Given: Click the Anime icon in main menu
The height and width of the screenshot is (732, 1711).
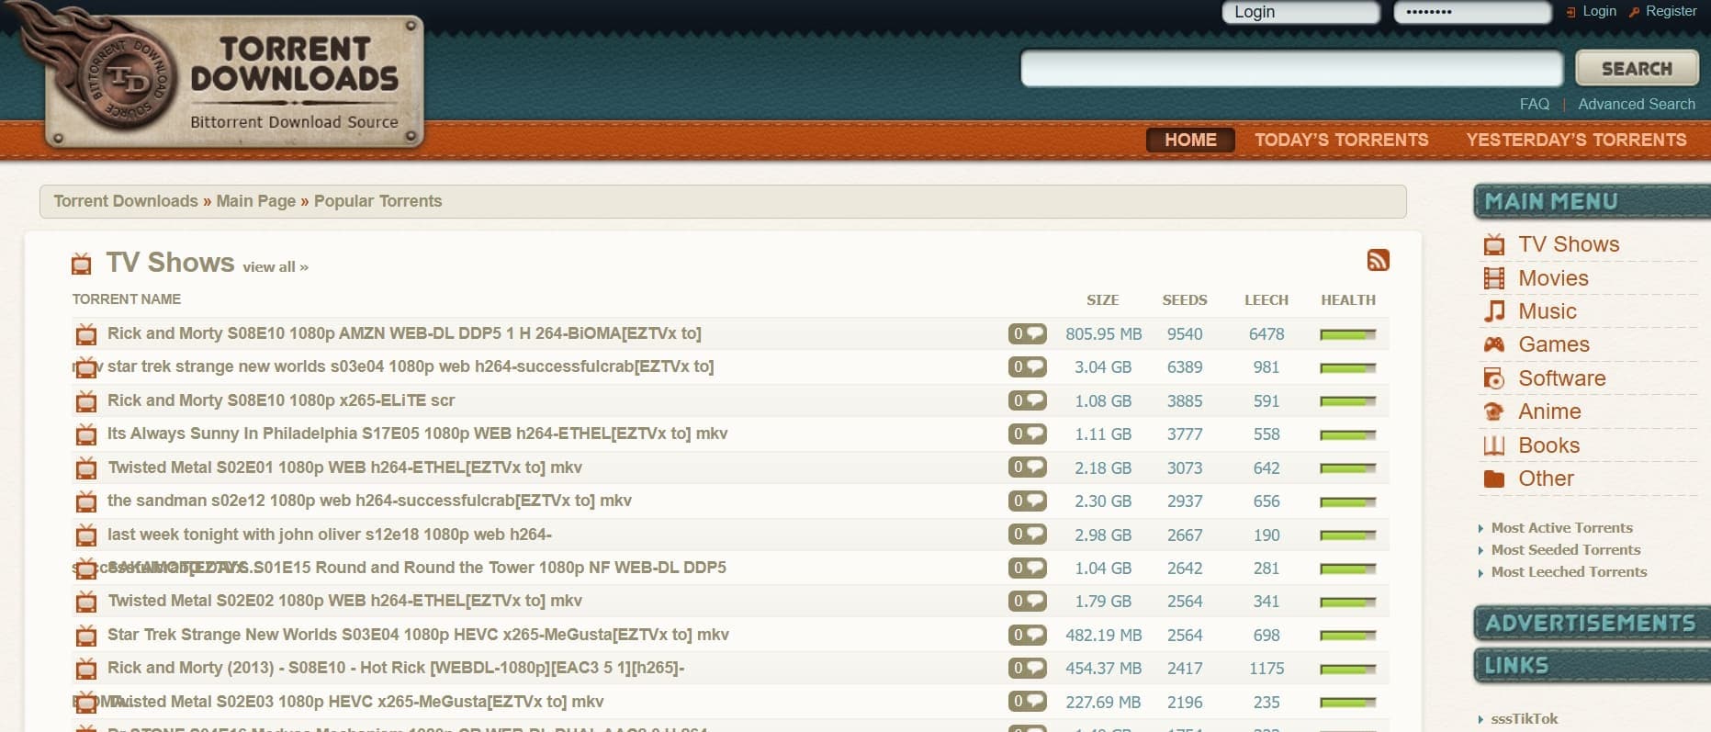Looking at the screenshot, I should point(1494,411).
